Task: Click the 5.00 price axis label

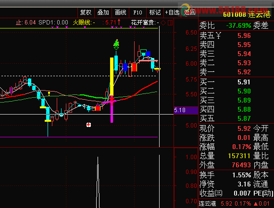Action: coord(191,126)
